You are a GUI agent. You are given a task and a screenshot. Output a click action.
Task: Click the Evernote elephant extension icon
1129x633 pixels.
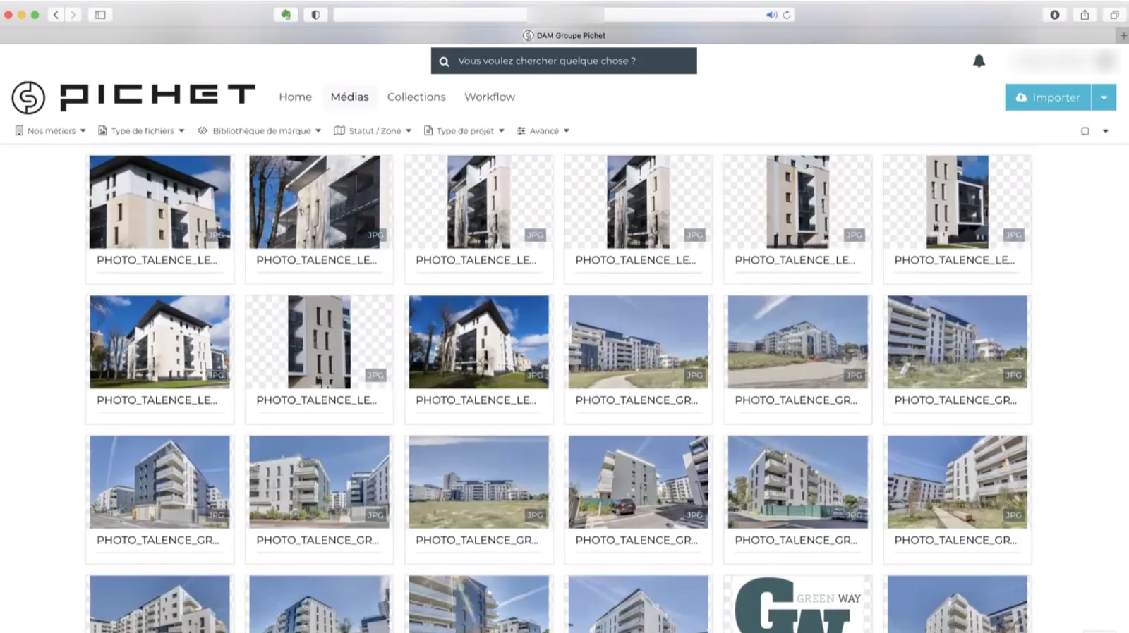coord(286,15)
